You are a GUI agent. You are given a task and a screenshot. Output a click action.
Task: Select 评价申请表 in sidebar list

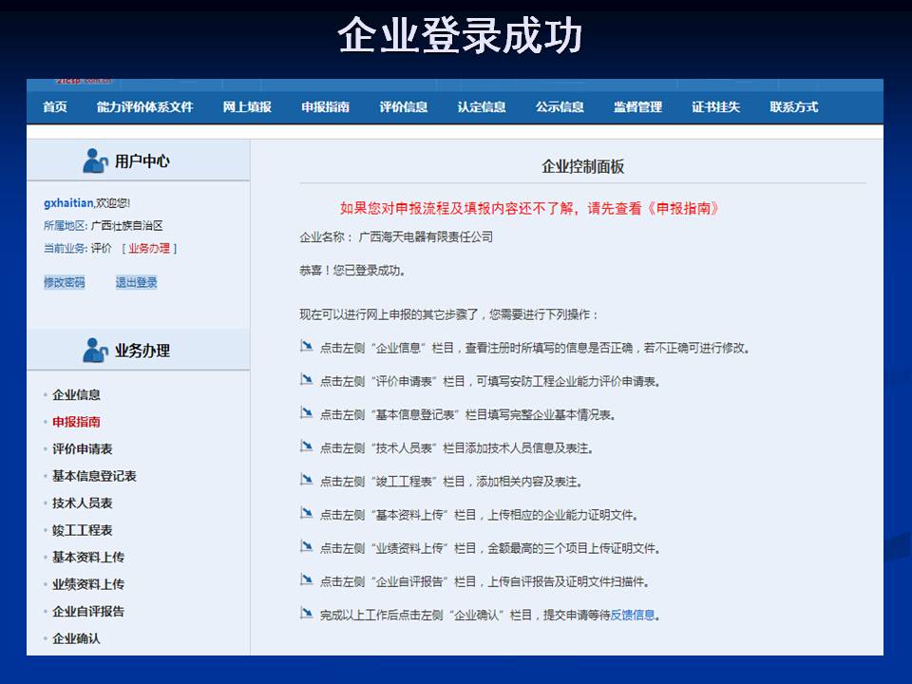pos(82,449)
